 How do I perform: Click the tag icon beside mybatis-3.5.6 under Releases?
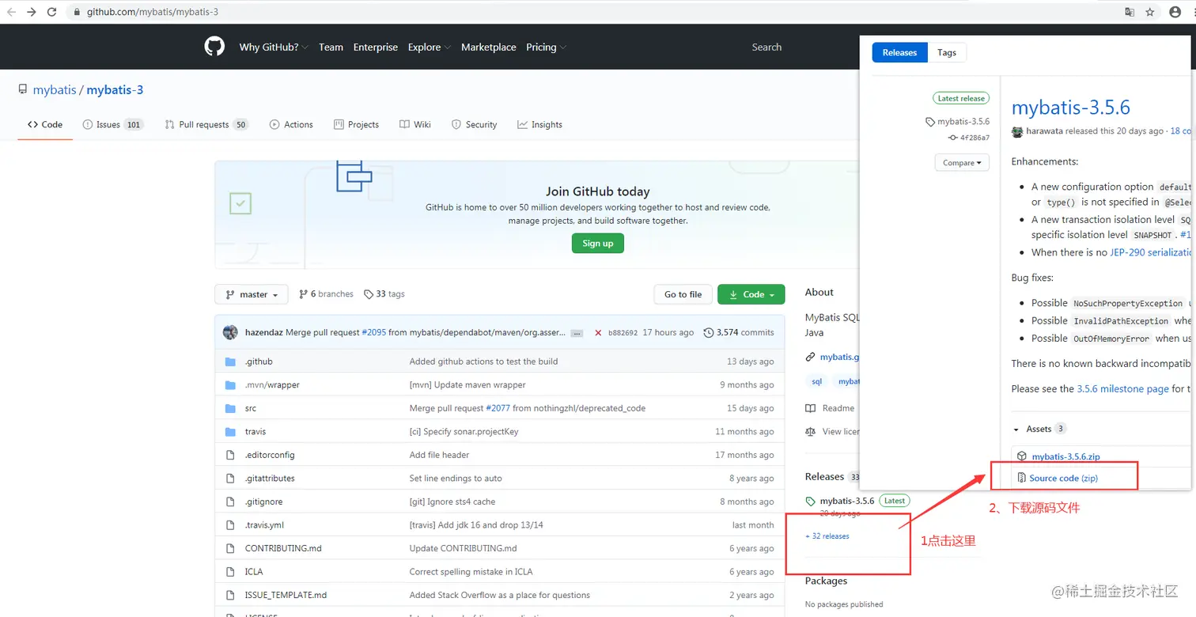pyautogui.click(x=810, y=502)
